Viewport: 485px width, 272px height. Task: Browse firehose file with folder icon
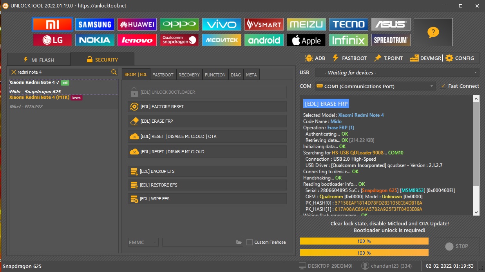coord(239,243)
